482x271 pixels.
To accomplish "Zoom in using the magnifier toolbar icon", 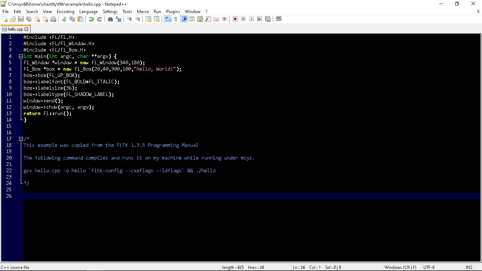I will pos(129,19).
